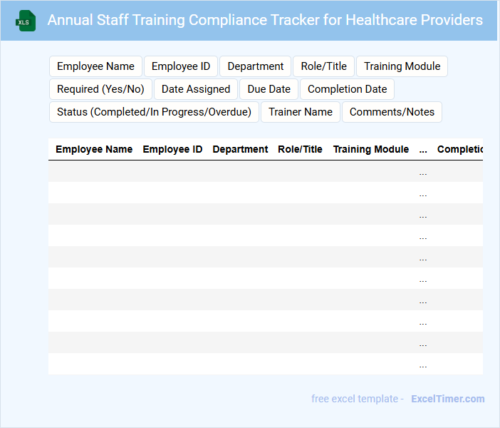Click the Employee ID column header
Viewport: 500px width, 428px height.
172,150
